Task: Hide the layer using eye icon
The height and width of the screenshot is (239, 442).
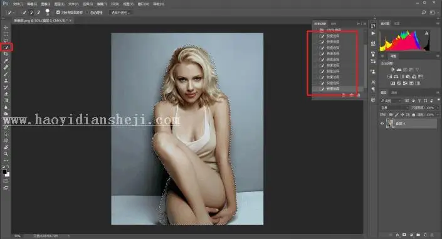Action: click(x=382, y=124)
